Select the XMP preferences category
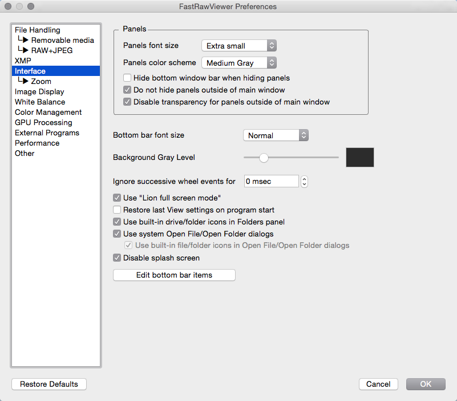Screen dimensions: 457x401 click(x=56, y=61)
